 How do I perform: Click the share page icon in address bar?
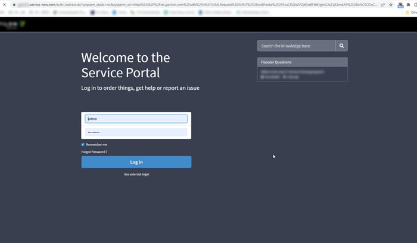point(383,5)
